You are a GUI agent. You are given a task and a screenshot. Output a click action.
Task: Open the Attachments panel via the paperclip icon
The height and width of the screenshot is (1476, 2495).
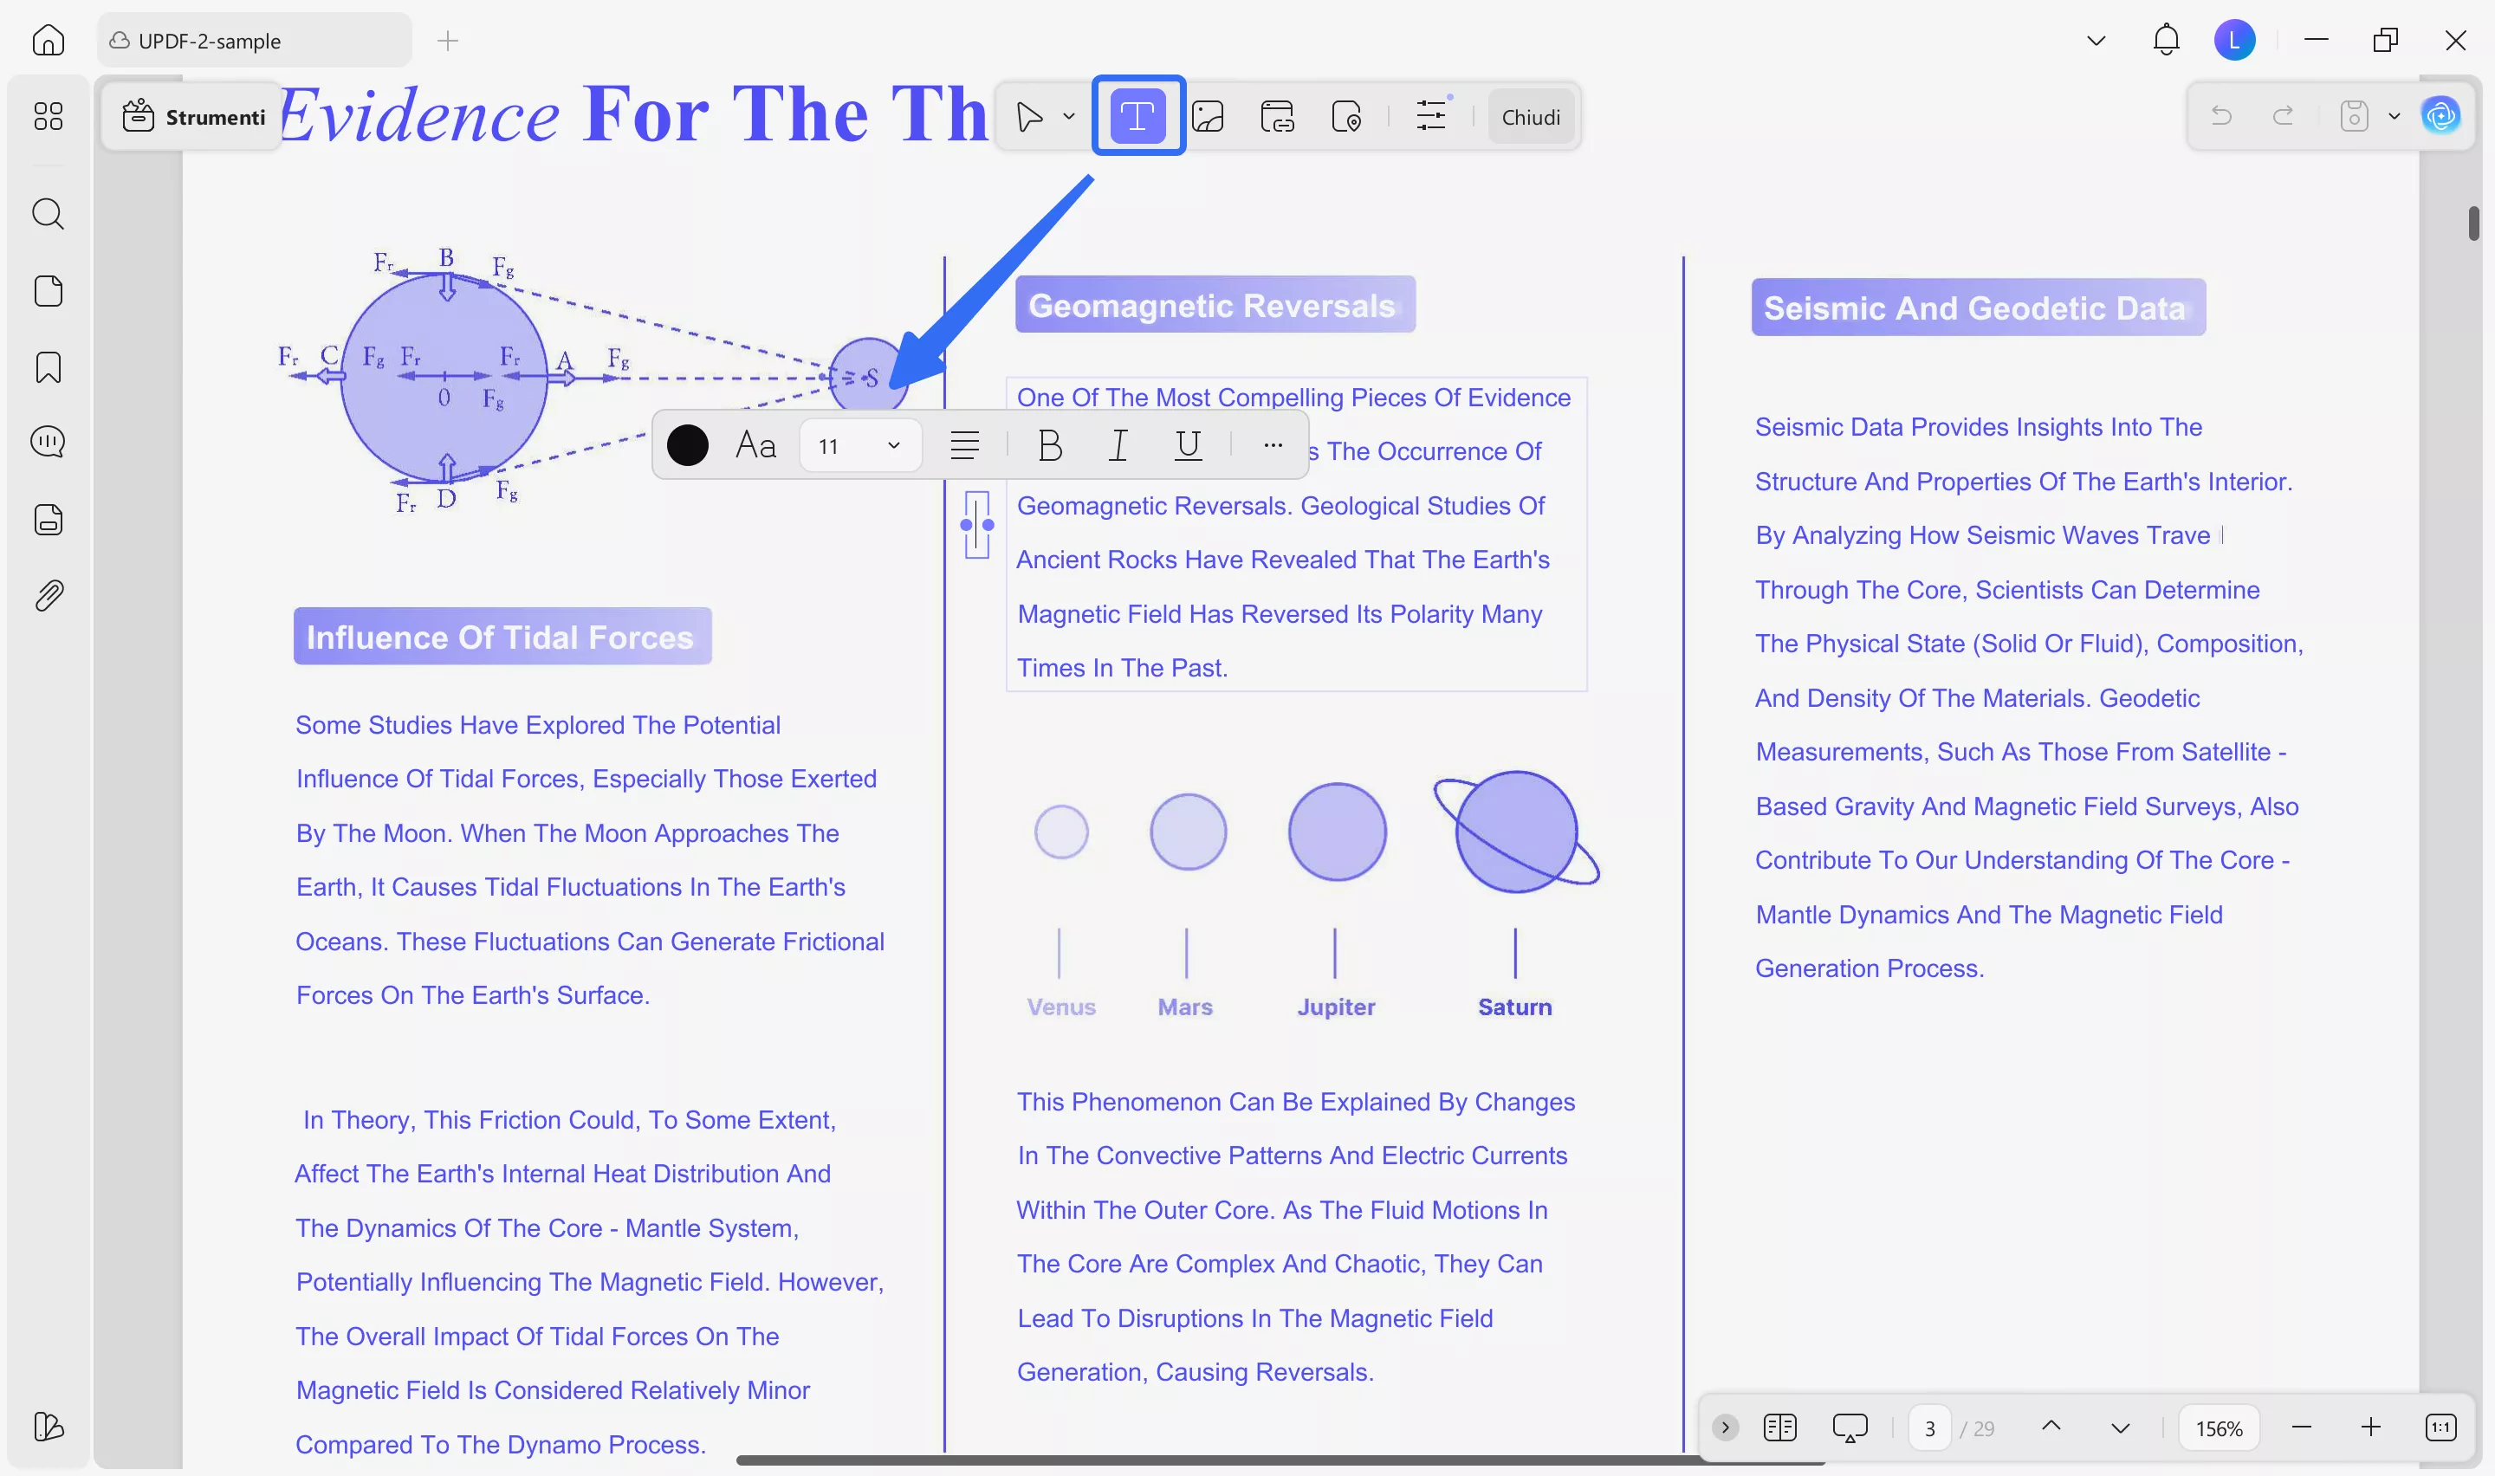48,595
